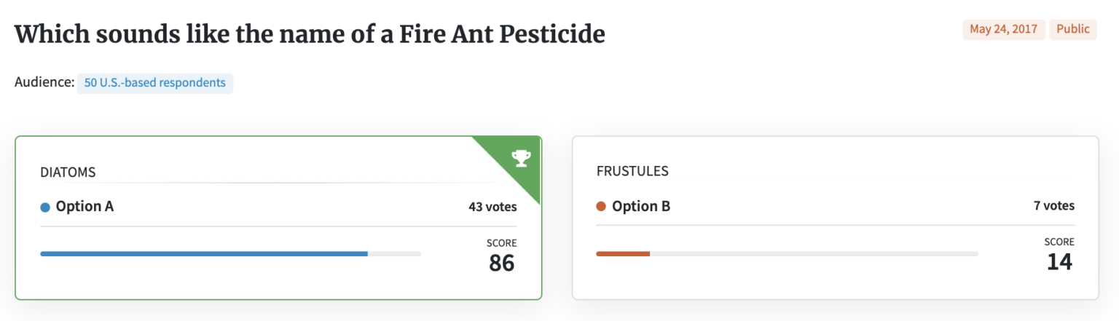Click the 7 votes count
This screenshot has height=321, width=1119.
[x=1053, y=206]
